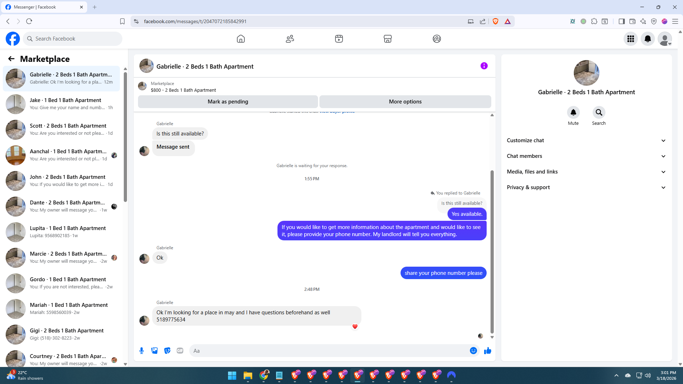Open emoji picker in message box
The image size is (683, 384).
(x=473, y=351)
